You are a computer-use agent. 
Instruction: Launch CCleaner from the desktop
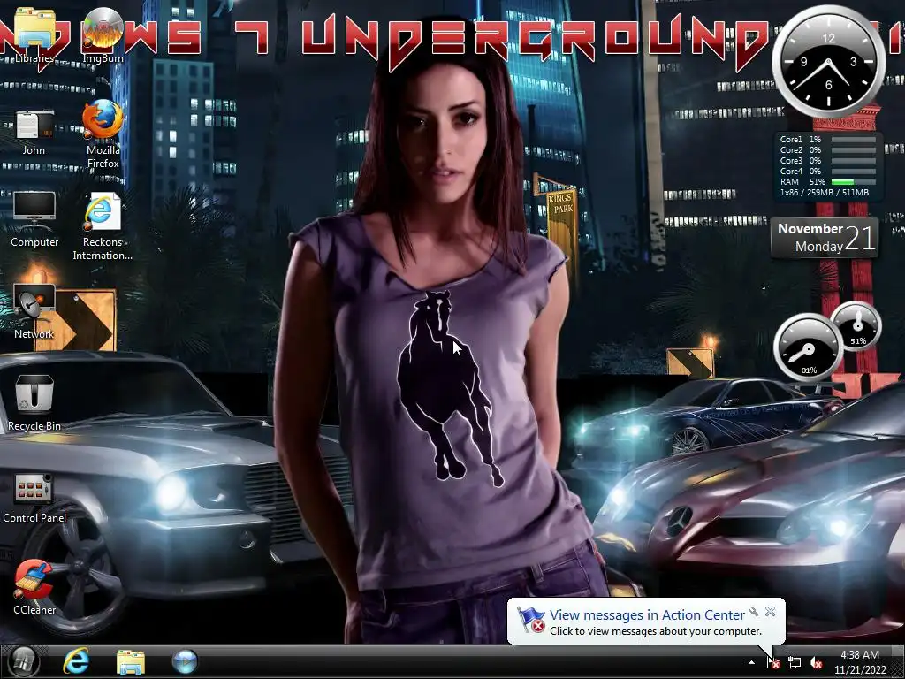tap(34, 587)
